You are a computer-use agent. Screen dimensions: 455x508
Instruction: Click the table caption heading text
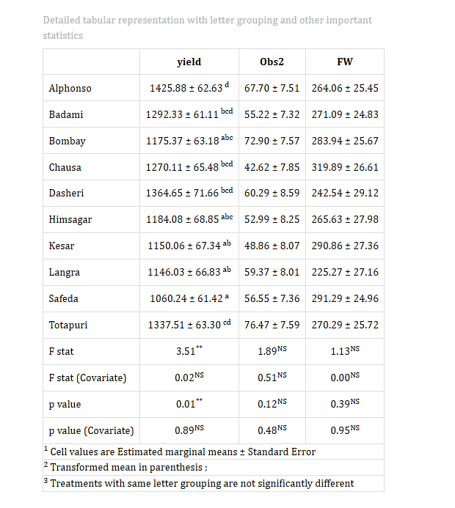coord(207,28)
